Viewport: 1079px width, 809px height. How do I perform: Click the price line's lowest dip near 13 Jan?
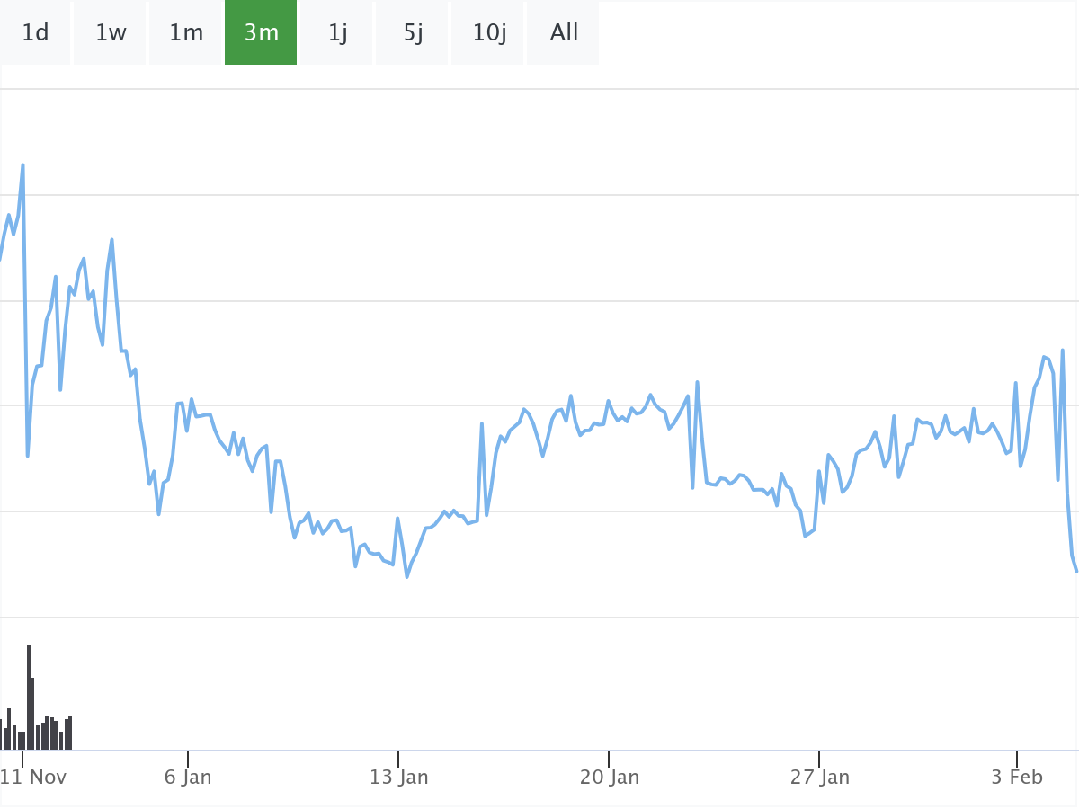coord(406,576)
